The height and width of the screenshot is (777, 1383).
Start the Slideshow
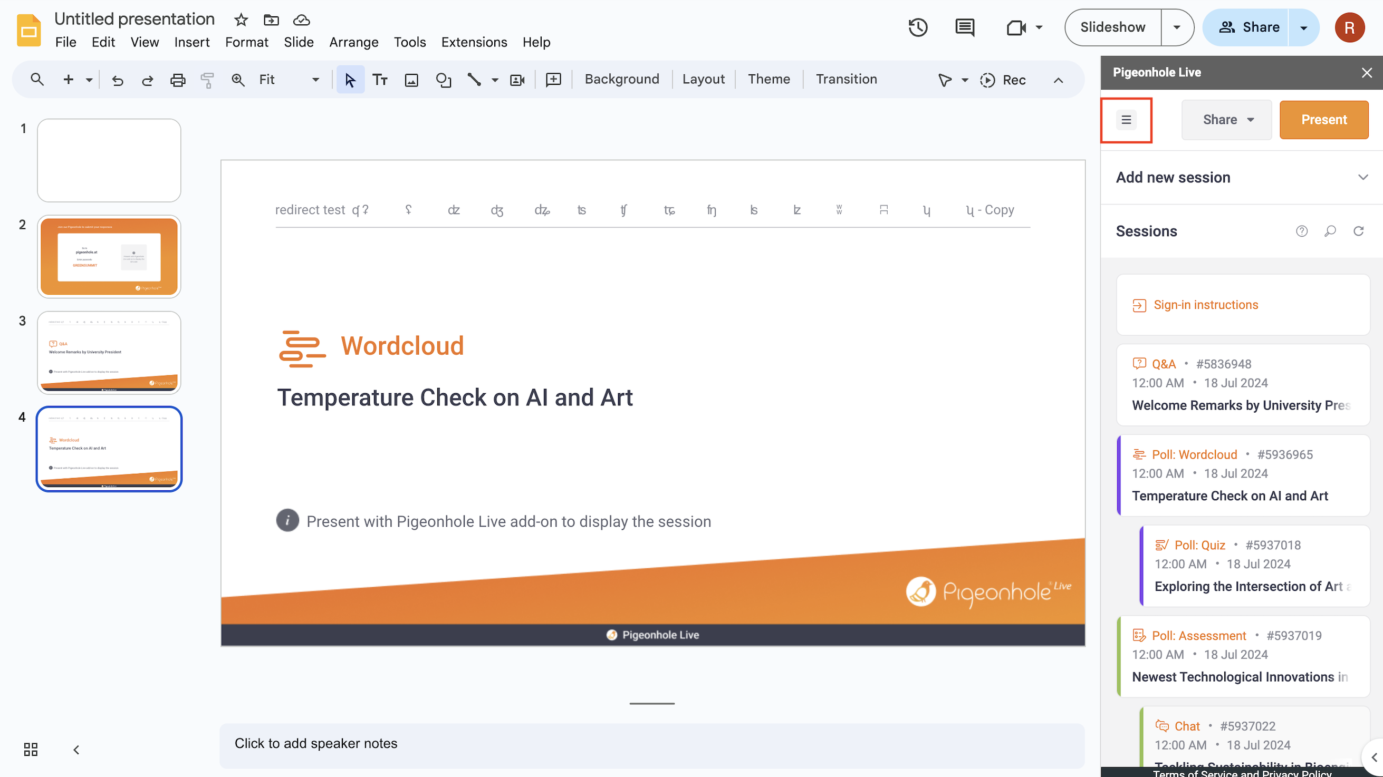(1113, 27)
